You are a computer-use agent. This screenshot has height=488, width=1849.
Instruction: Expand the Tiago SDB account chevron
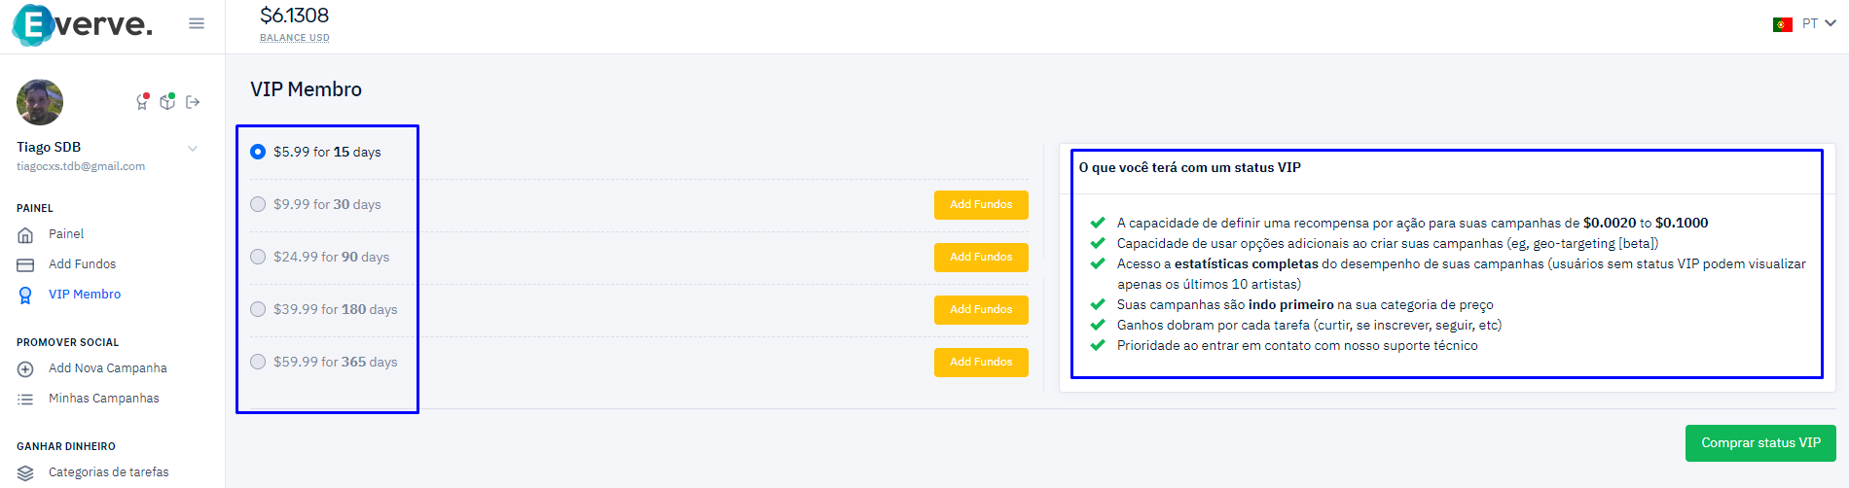193,148
